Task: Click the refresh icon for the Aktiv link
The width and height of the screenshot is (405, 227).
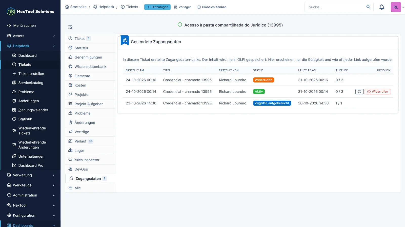Action: click(359, 92)
